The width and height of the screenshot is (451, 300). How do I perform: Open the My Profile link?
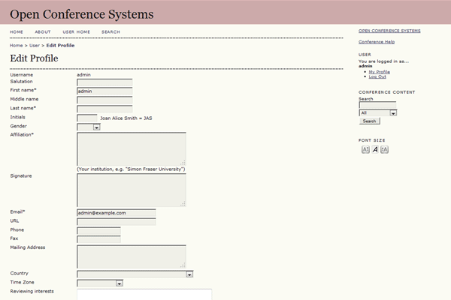[379, 71]
